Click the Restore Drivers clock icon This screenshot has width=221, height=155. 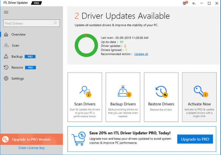(162, 92)
